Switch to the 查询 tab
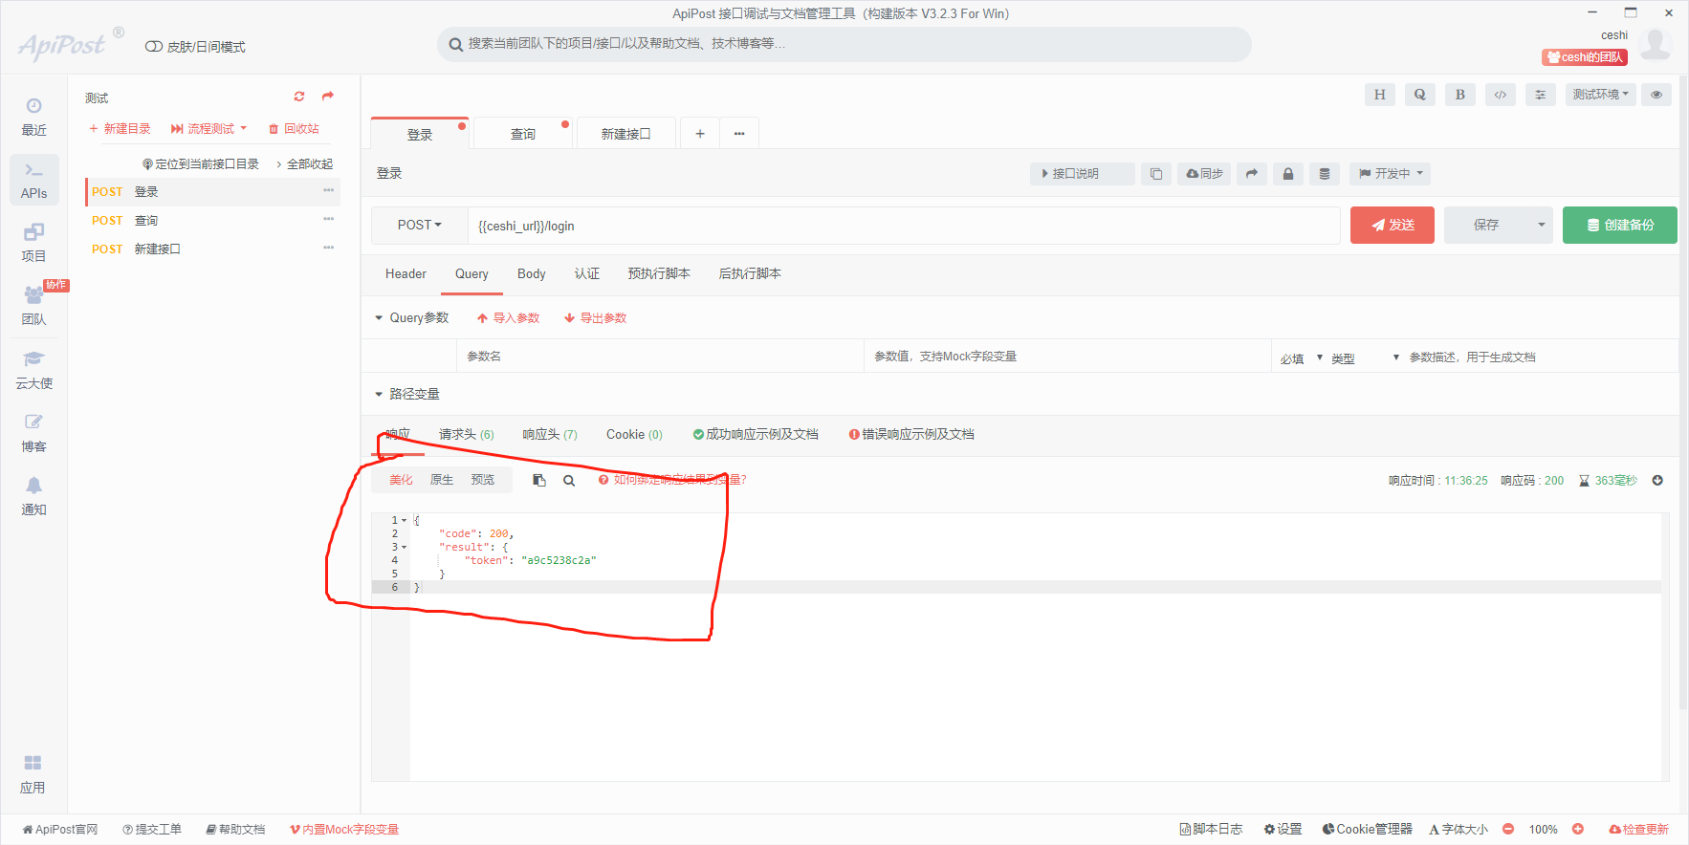1689x845 pixels. (x=523, y=134)
